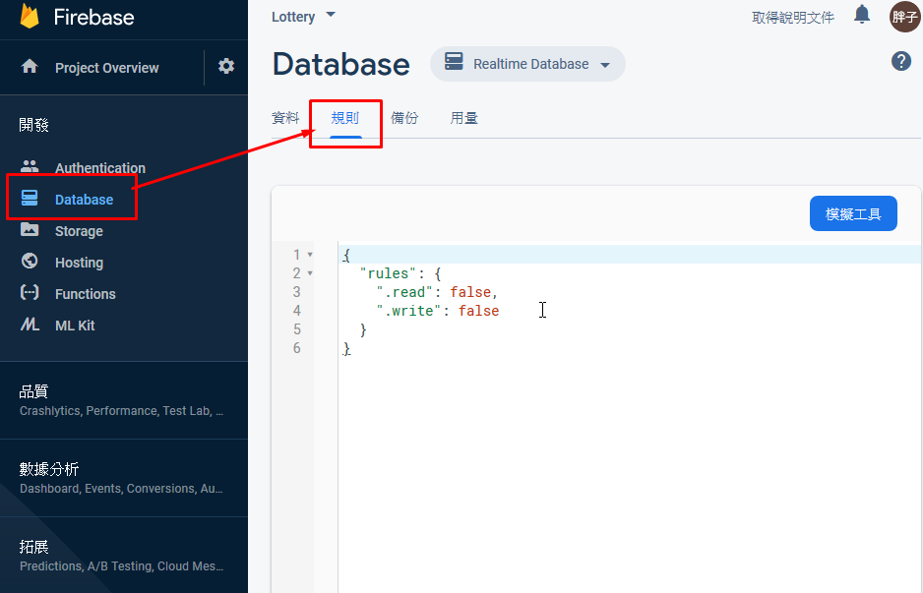Open the 備份 tab

404,118
